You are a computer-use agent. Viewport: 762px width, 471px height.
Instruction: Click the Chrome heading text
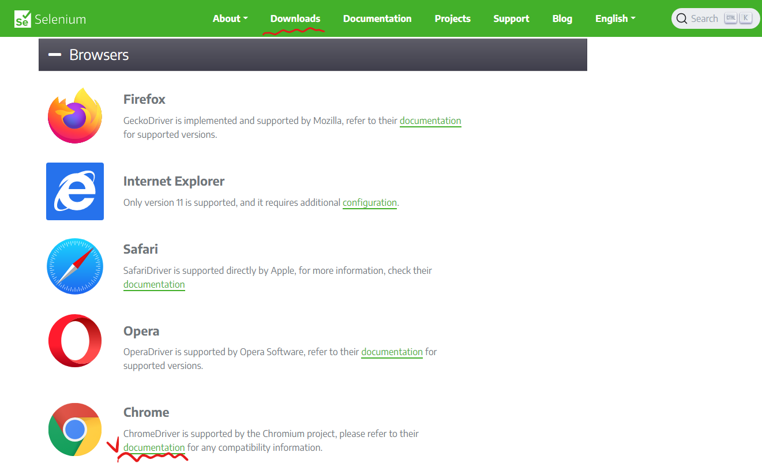147,412
